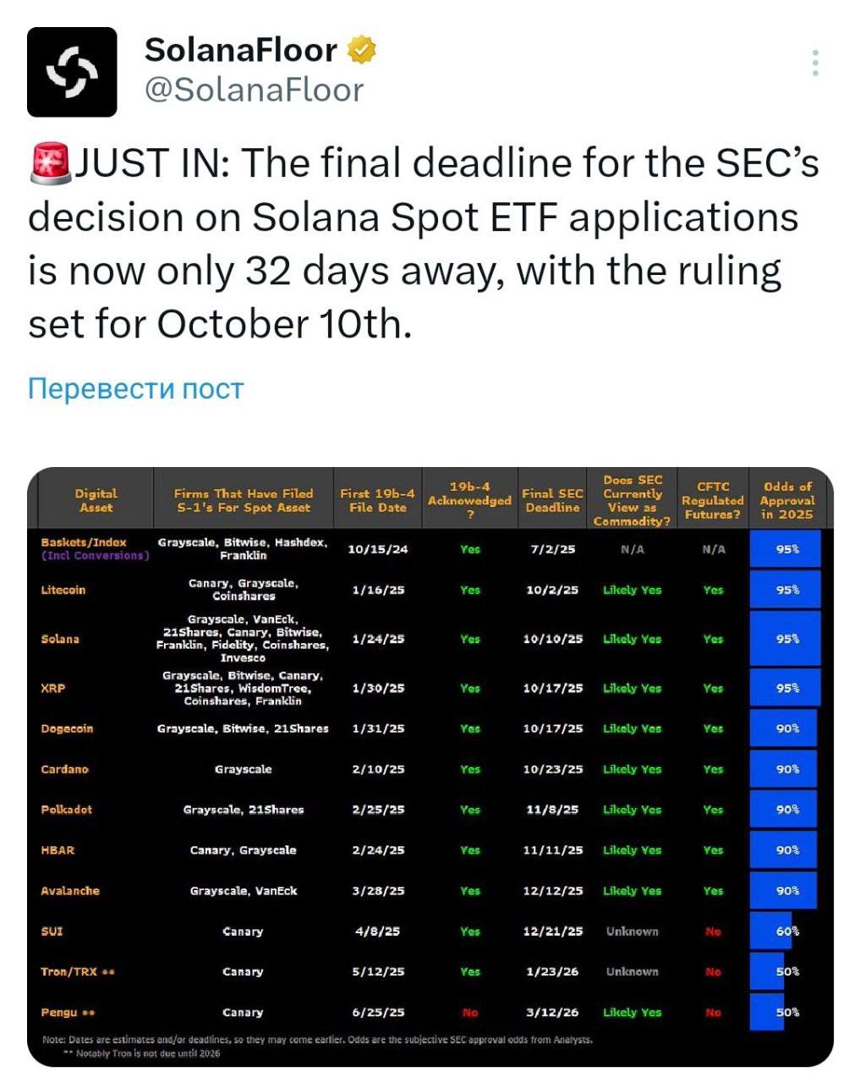Image resolution: width=860 pixels, height=1083 pixels.
Task: Click the Final SEC Deadline header
Action: point(552,500)
